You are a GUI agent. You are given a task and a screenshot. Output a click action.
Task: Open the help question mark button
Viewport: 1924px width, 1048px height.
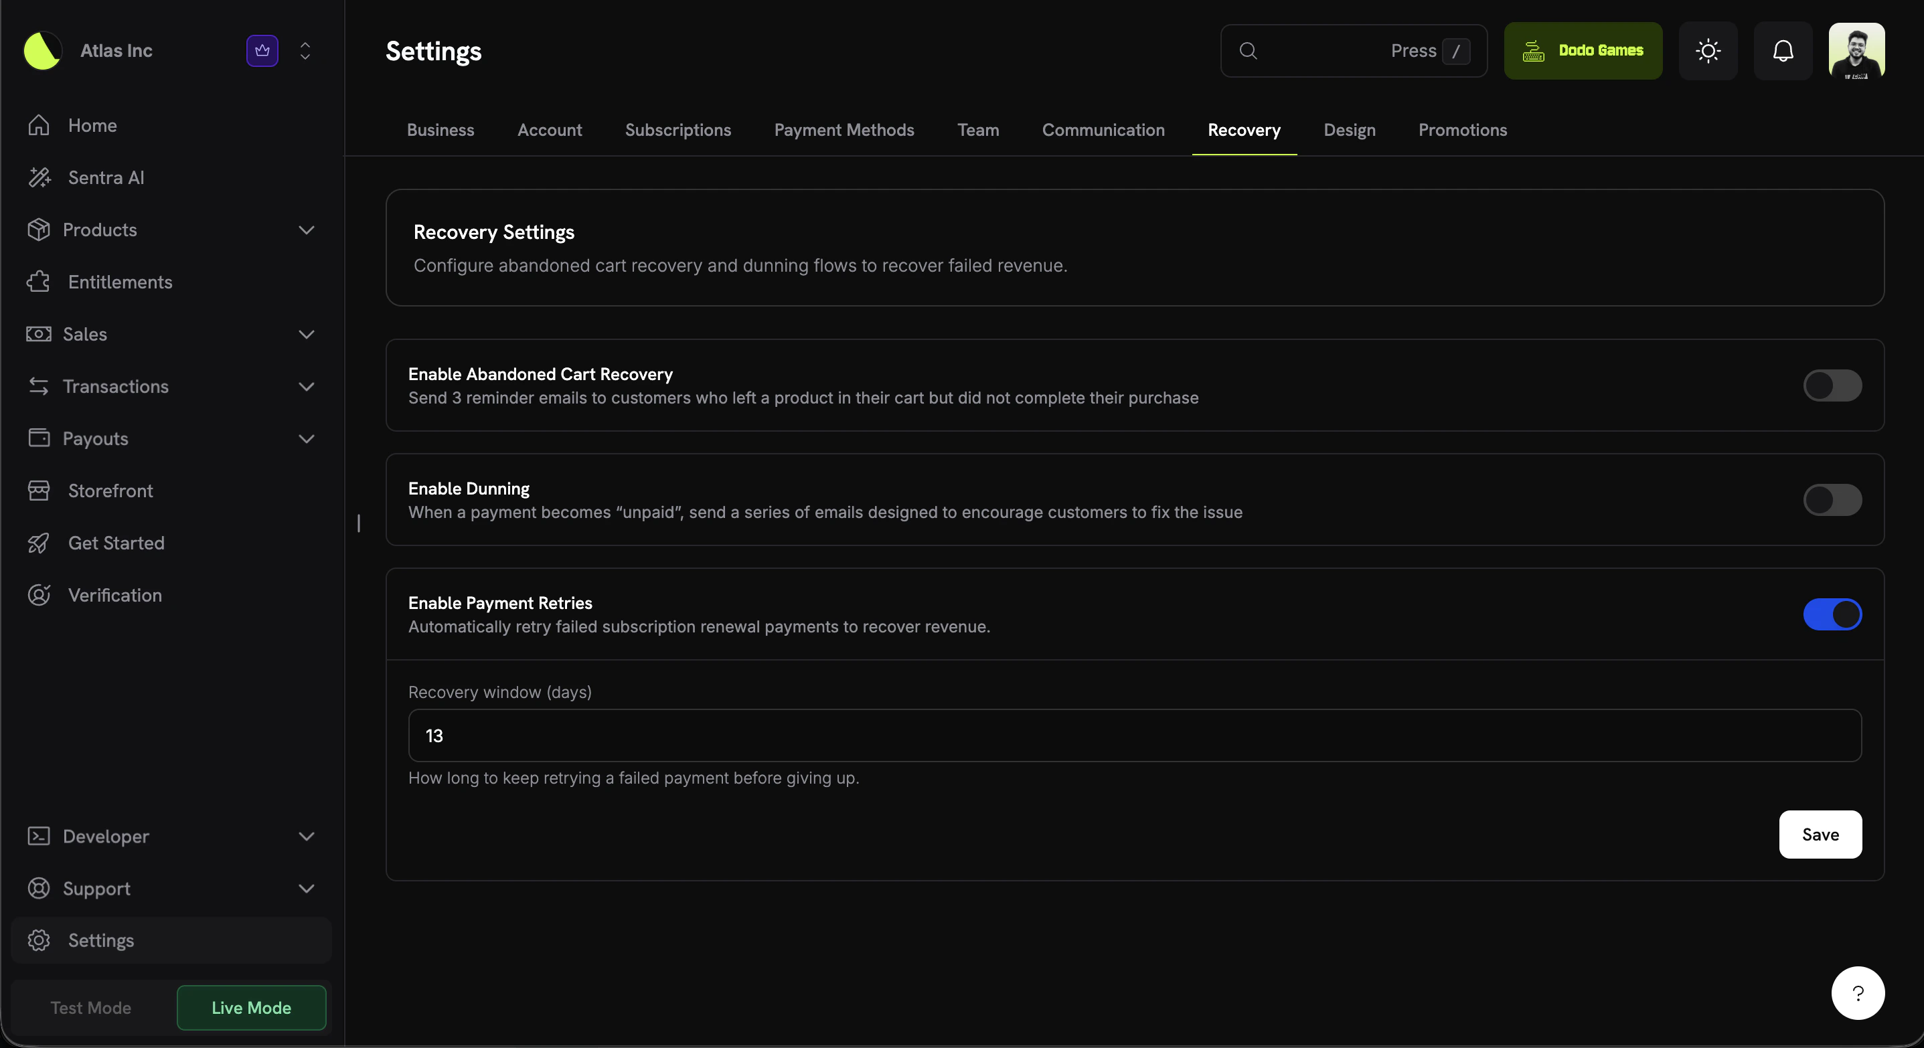(1858, 994)
